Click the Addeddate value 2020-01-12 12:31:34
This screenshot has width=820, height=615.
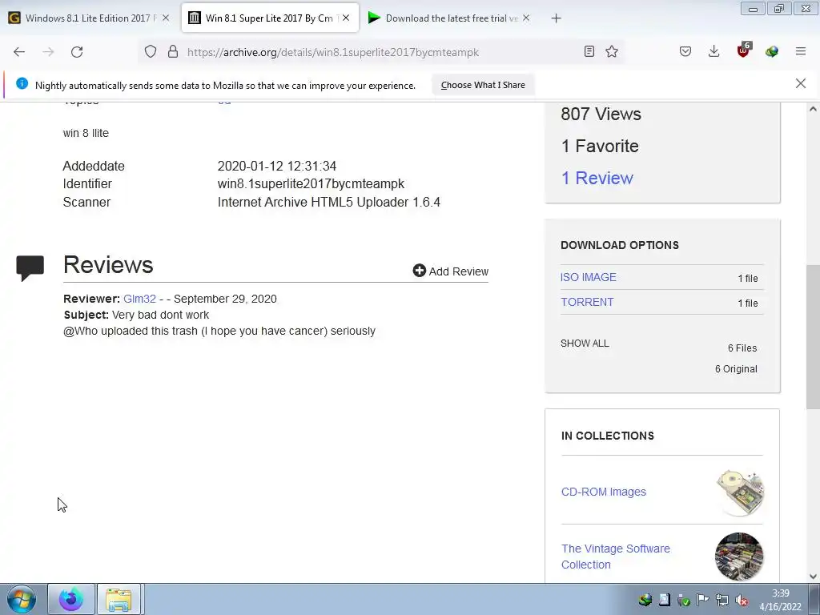(276, 166)
